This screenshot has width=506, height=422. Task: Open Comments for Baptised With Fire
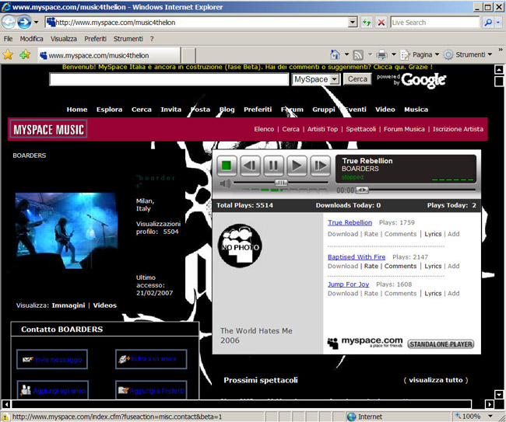tap(400, 266)
